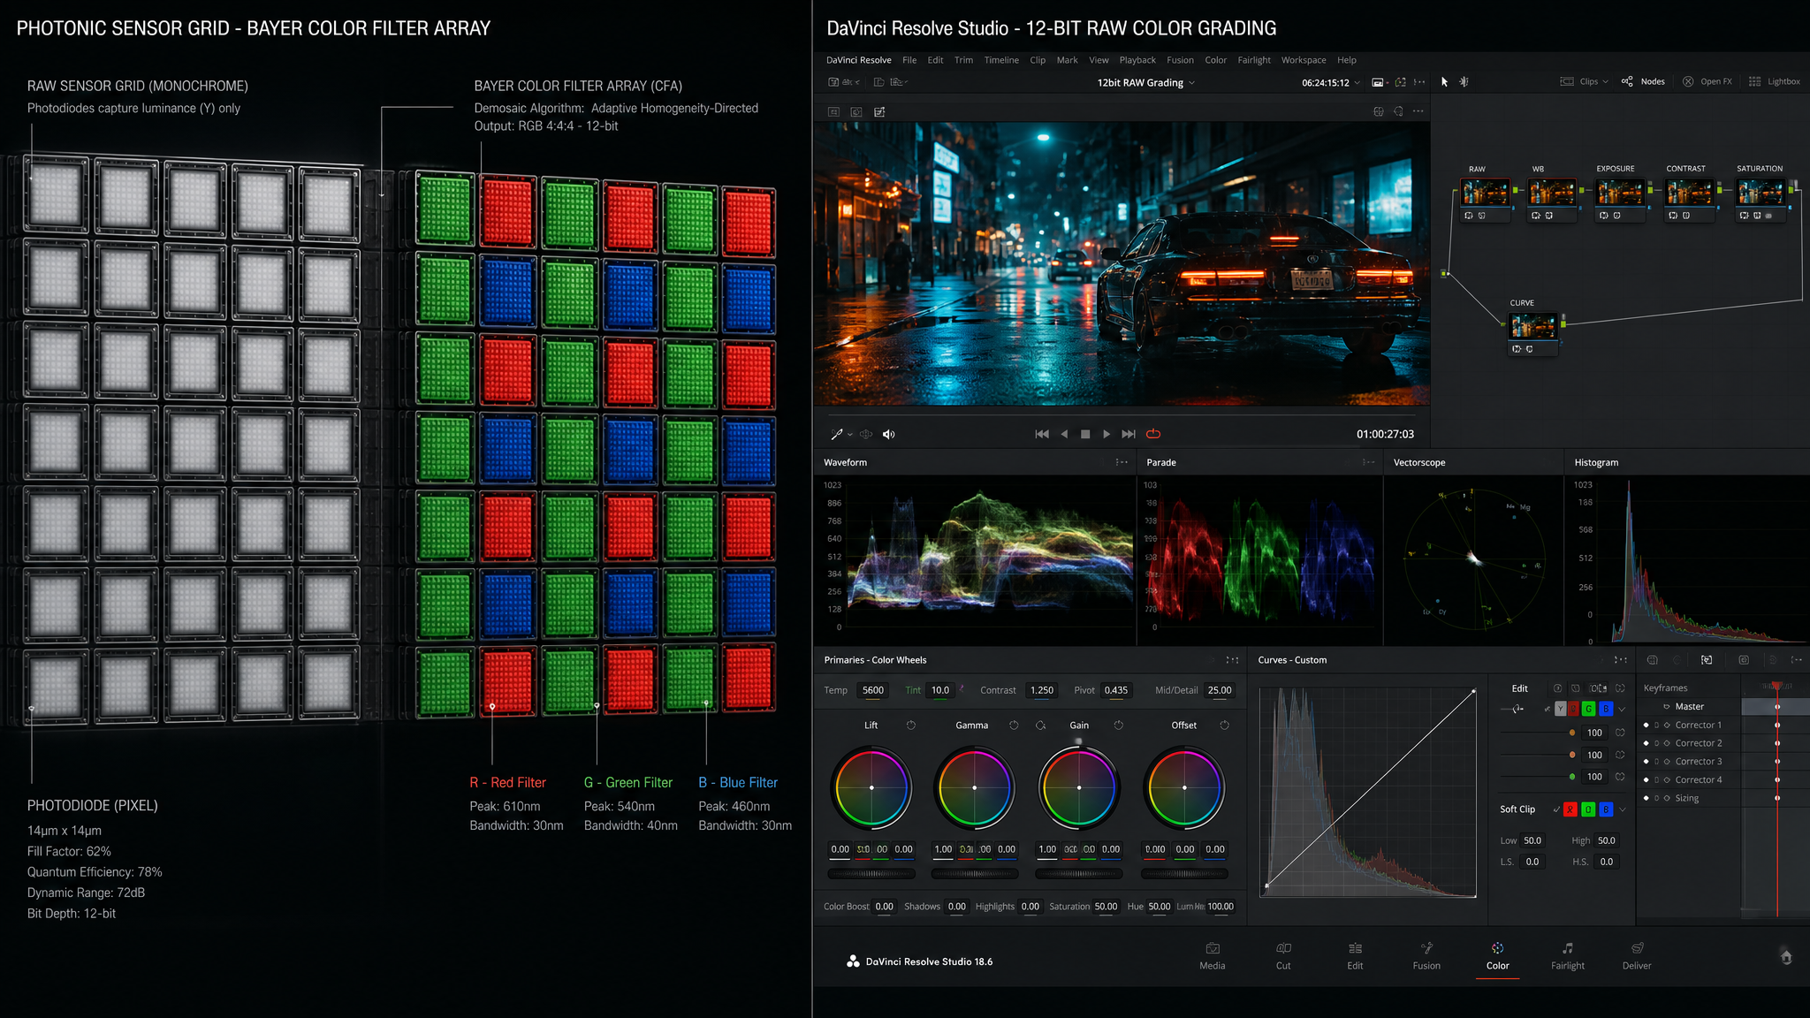Click the Contrast value field 1.250
1810x1018 pixels.
pyautogui.click(x=1042, y=690)
